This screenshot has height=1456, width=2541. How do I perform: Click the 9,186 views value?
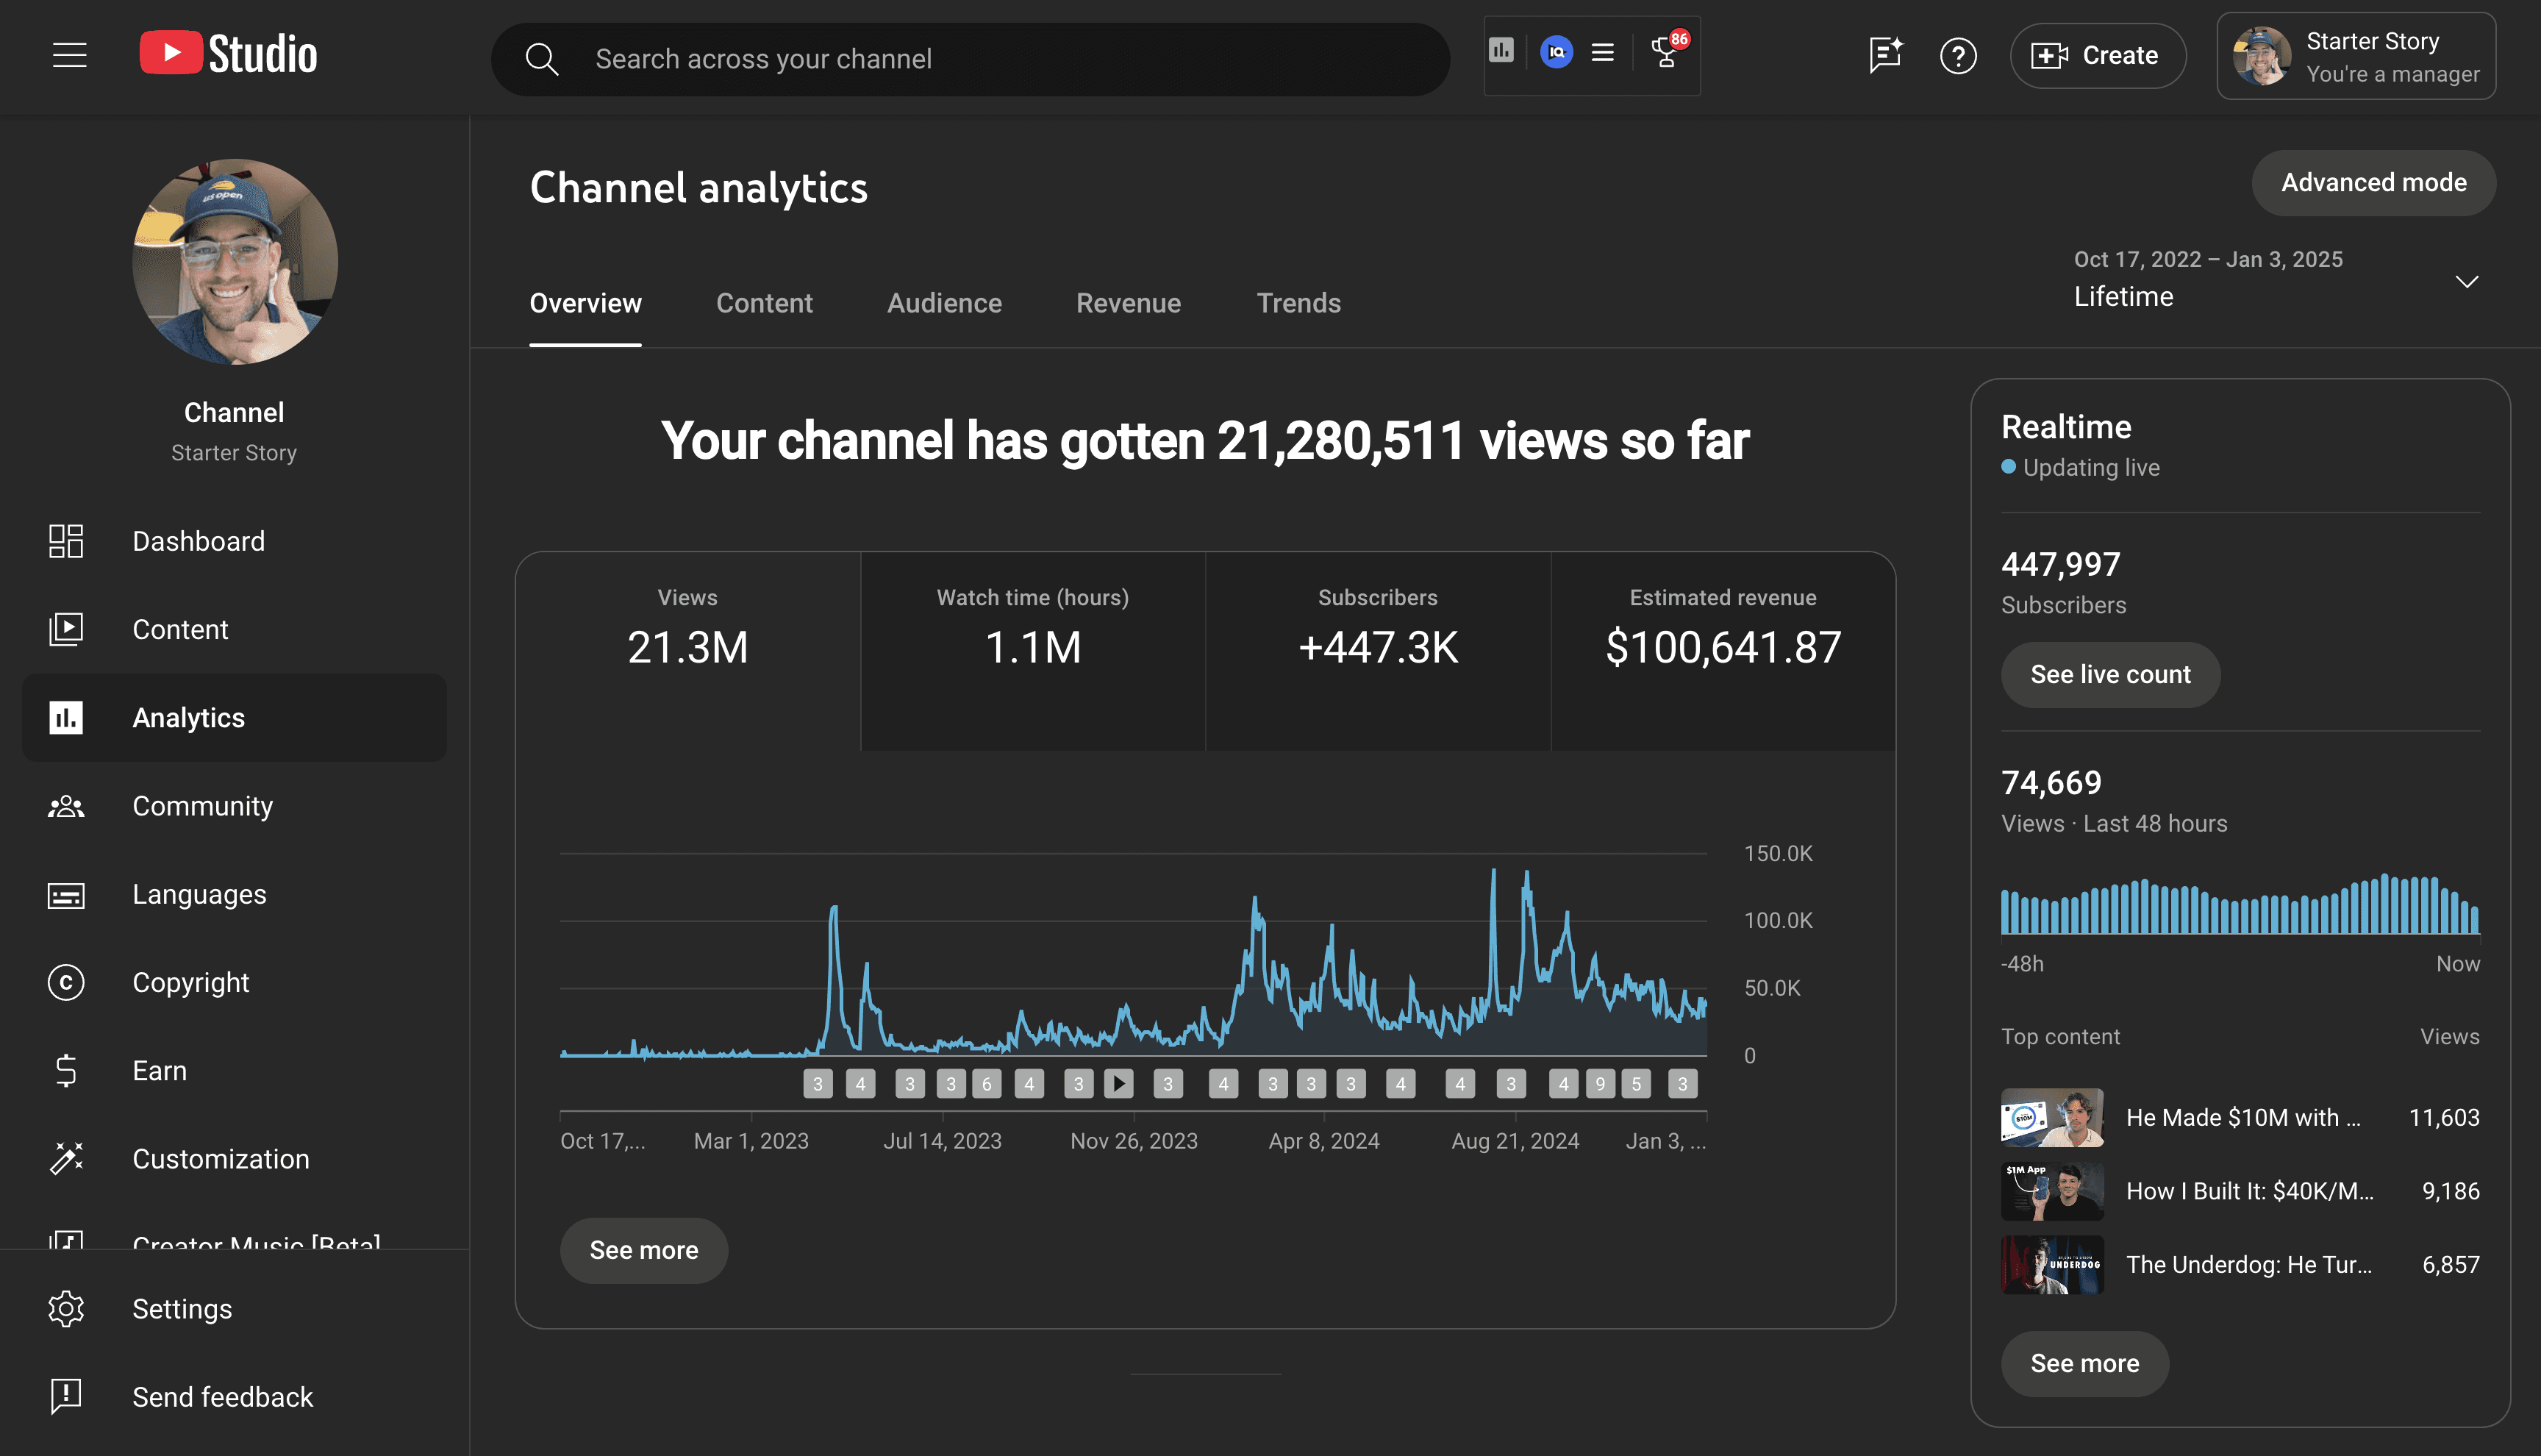[2451, 1192]
